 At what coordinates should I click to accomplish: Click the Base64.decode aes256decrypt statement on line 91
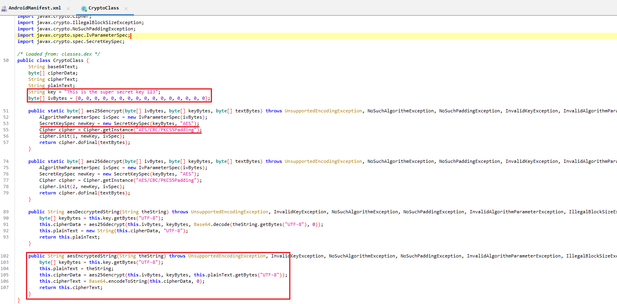click(181, 224)
